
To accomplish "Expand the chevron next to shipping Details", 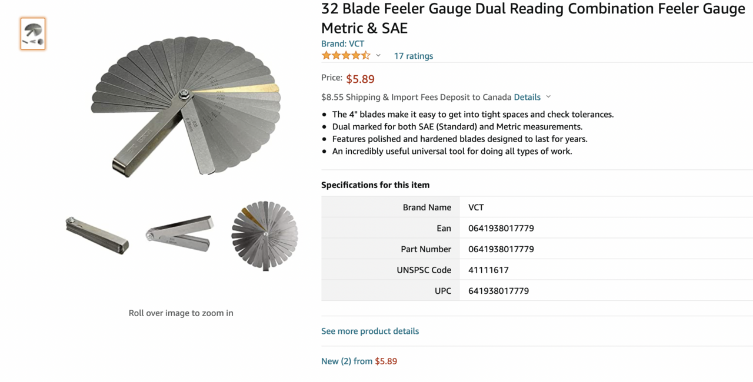I will tap(548, 97).
